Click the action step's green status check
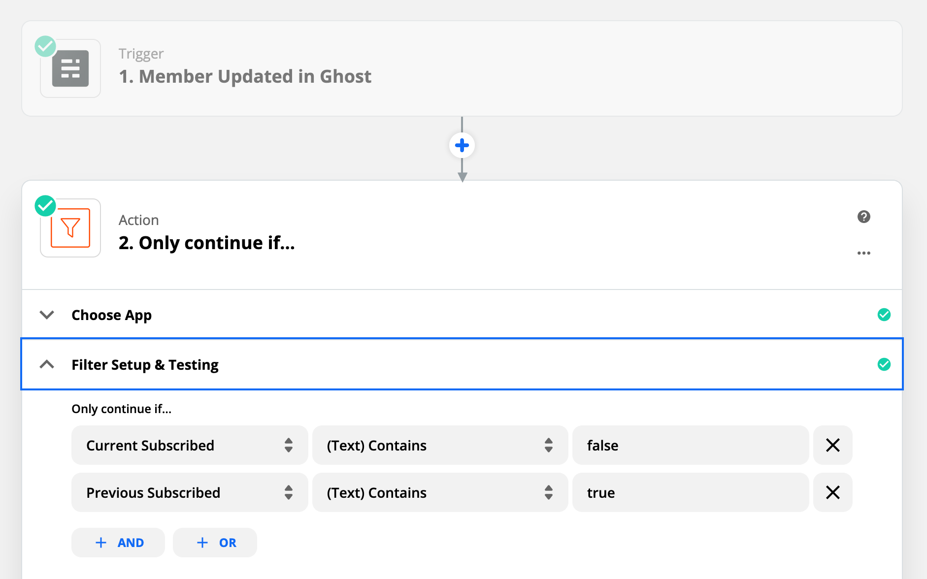 (45, 206)
